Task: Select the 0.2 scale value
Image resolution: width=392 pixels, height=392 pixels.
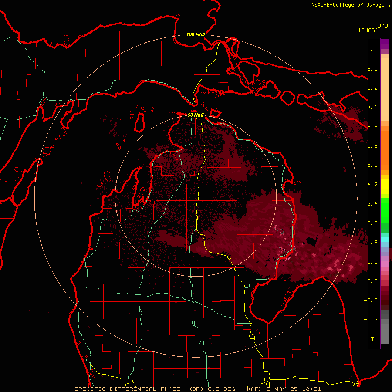Action: pos(372,281)
